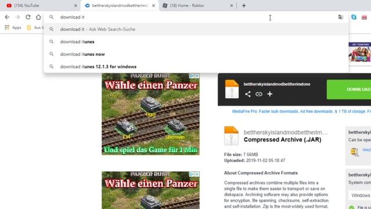Image resolution: width=371 pixels, height=209 pixels.
Task: Click the share icon under file name
Action: pyautogui.click(x=248, y=94)
